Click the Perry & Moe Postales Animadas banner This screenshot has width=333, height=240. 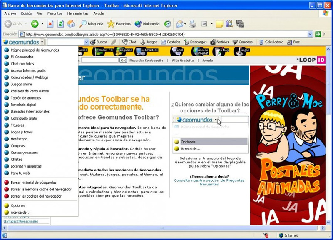288,145
